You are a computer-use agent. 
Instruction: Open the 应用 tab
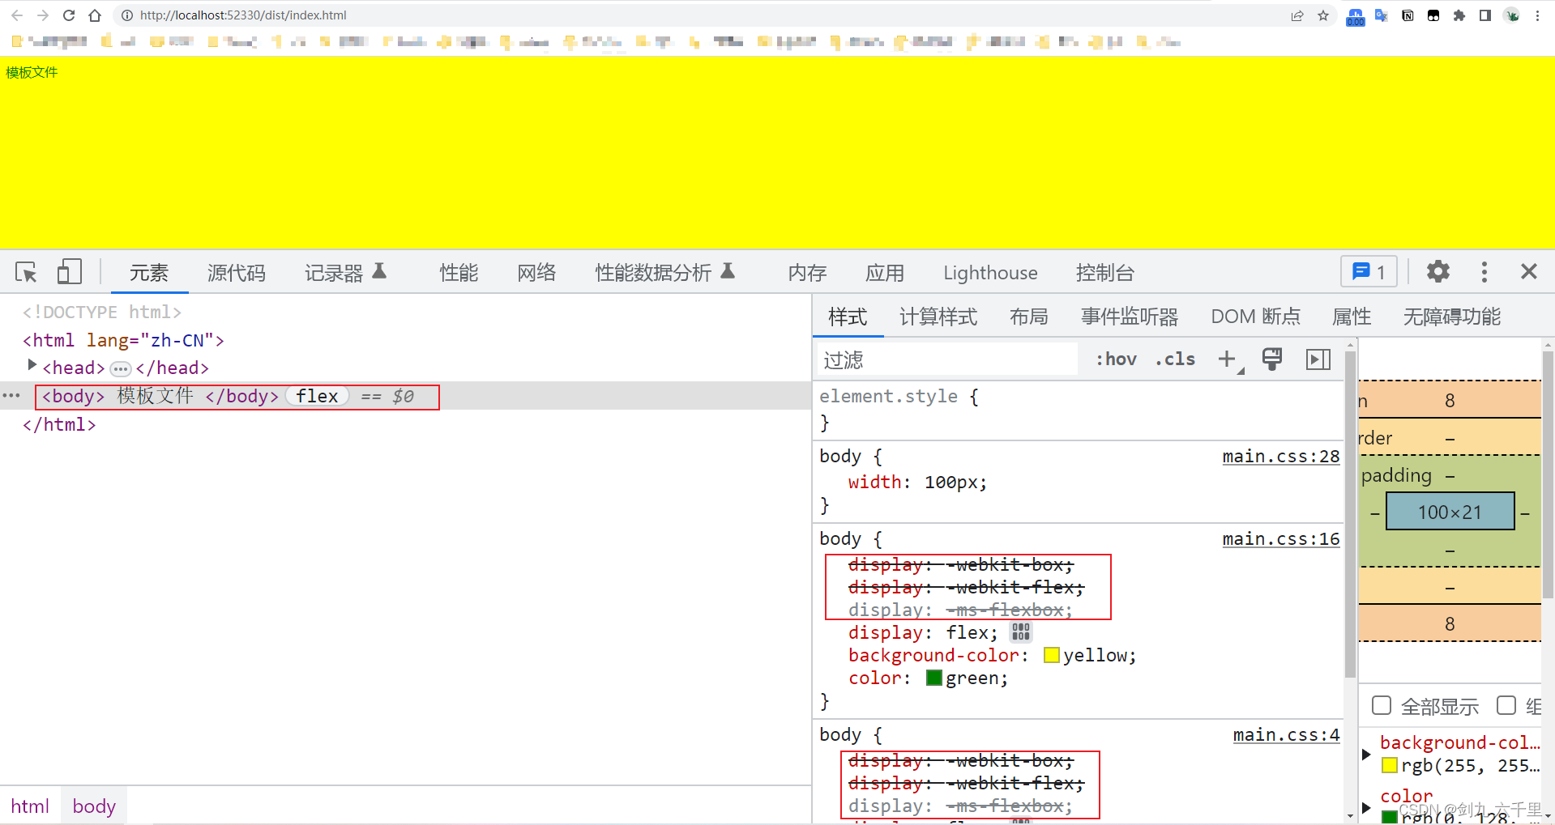885,273
